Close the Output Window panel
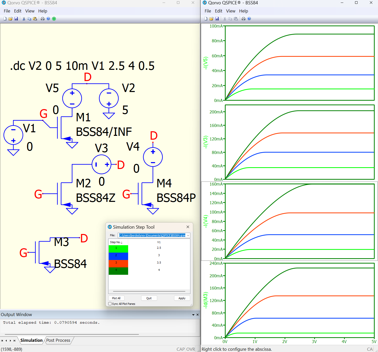 tap(197, 315)
